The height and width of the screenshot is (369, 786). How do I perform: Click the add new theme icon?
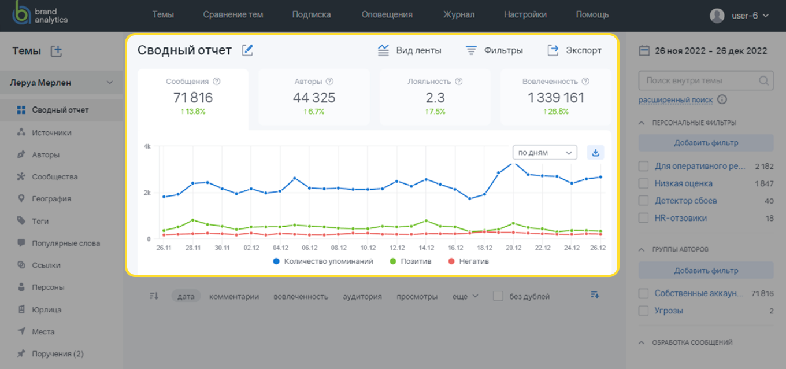pyautogui.click(x=56, y=51)
